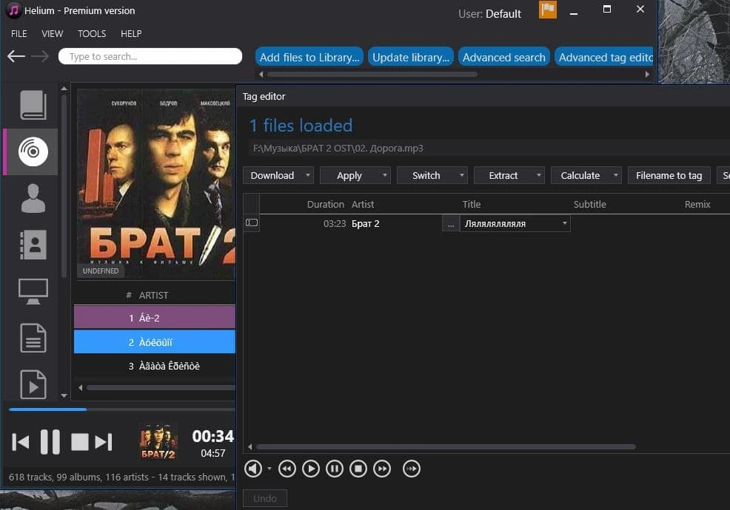Click Update library button

click(411, 57)
